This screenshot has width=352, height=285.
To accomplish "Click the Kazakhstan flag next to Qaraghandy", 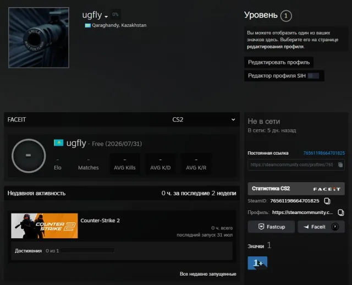I will (87, 25).
